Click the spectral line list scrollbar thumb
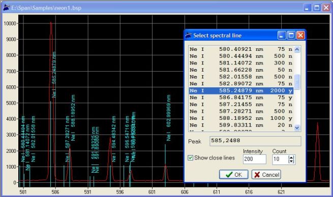 pyautogui.click(x=297, y=82)
